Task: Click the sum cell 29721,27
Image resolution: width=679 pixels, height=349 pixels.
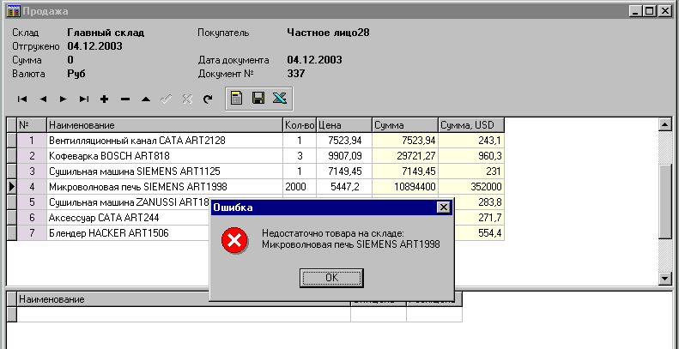Action: pyautogui.click(x=405, y=156)
